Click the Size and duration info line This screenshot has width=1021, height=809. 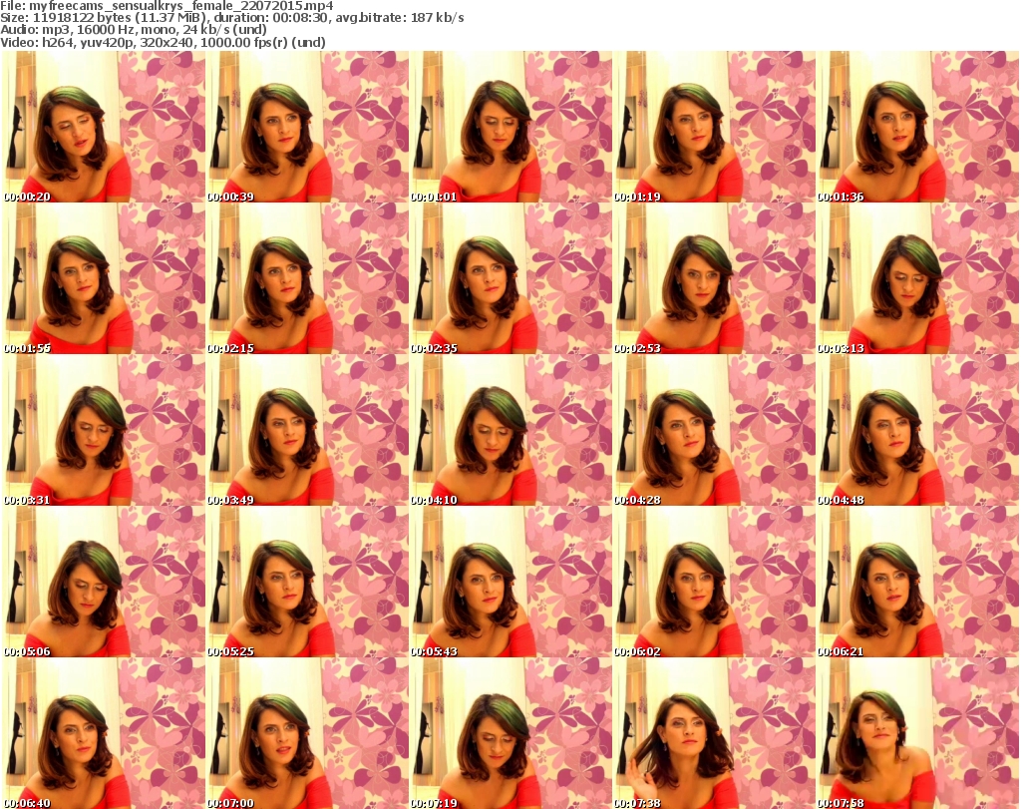232,18
